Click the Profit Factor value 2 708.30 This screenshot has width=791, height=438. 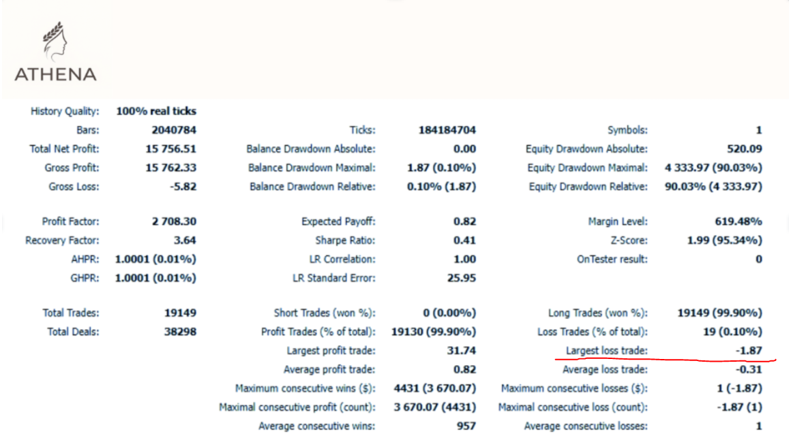click(174, 221)
